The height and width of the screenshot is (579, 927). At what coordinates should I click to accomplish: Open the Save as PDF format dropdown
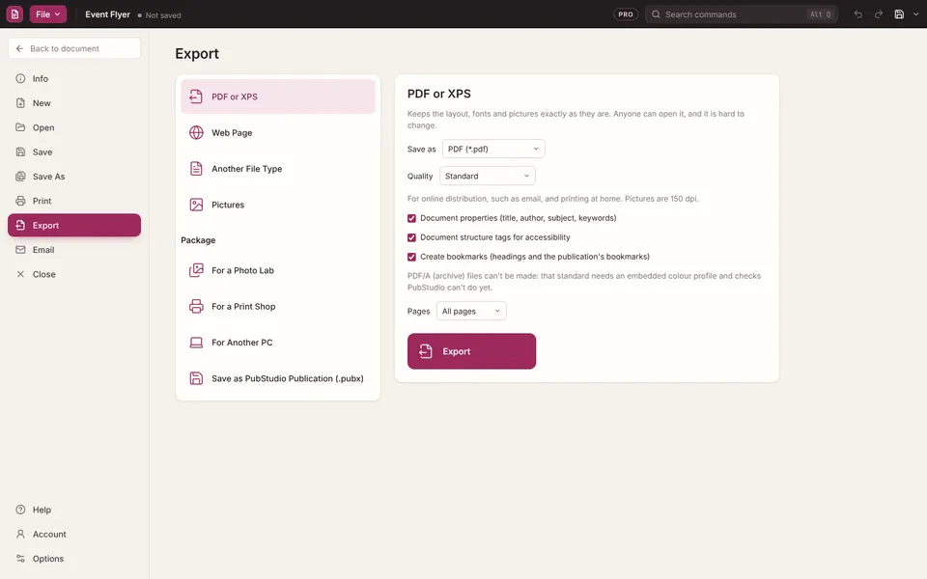(493, 149)
